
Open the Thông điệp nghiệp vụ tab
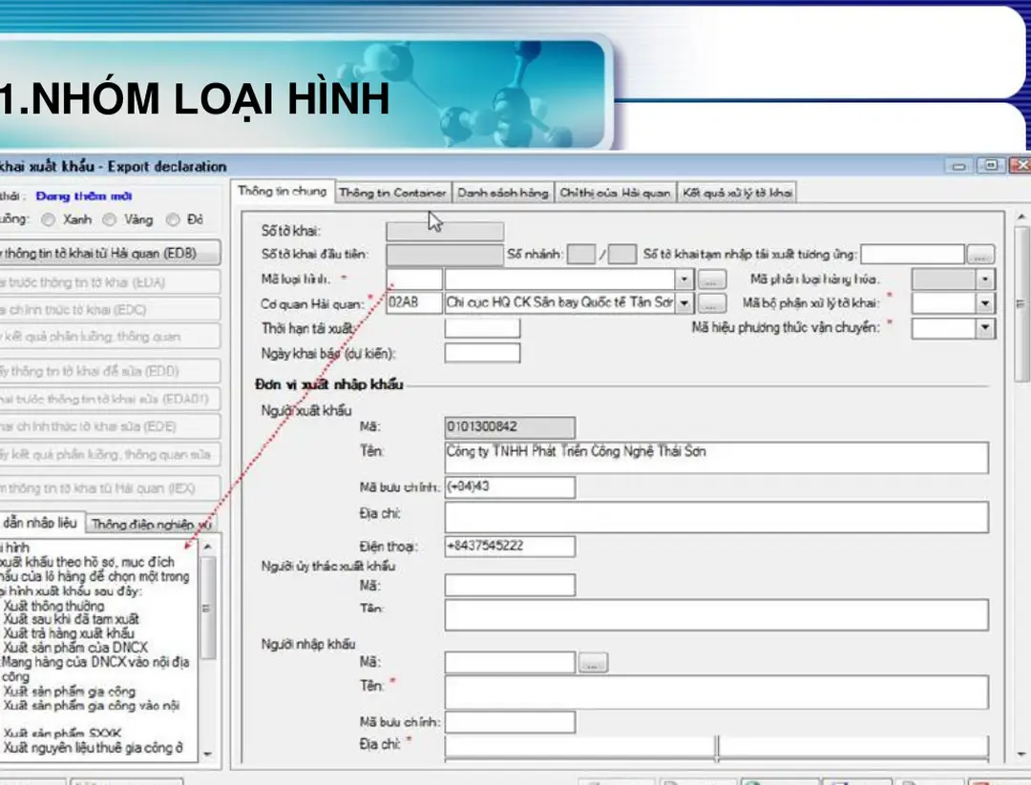click(x=151, y=525)
